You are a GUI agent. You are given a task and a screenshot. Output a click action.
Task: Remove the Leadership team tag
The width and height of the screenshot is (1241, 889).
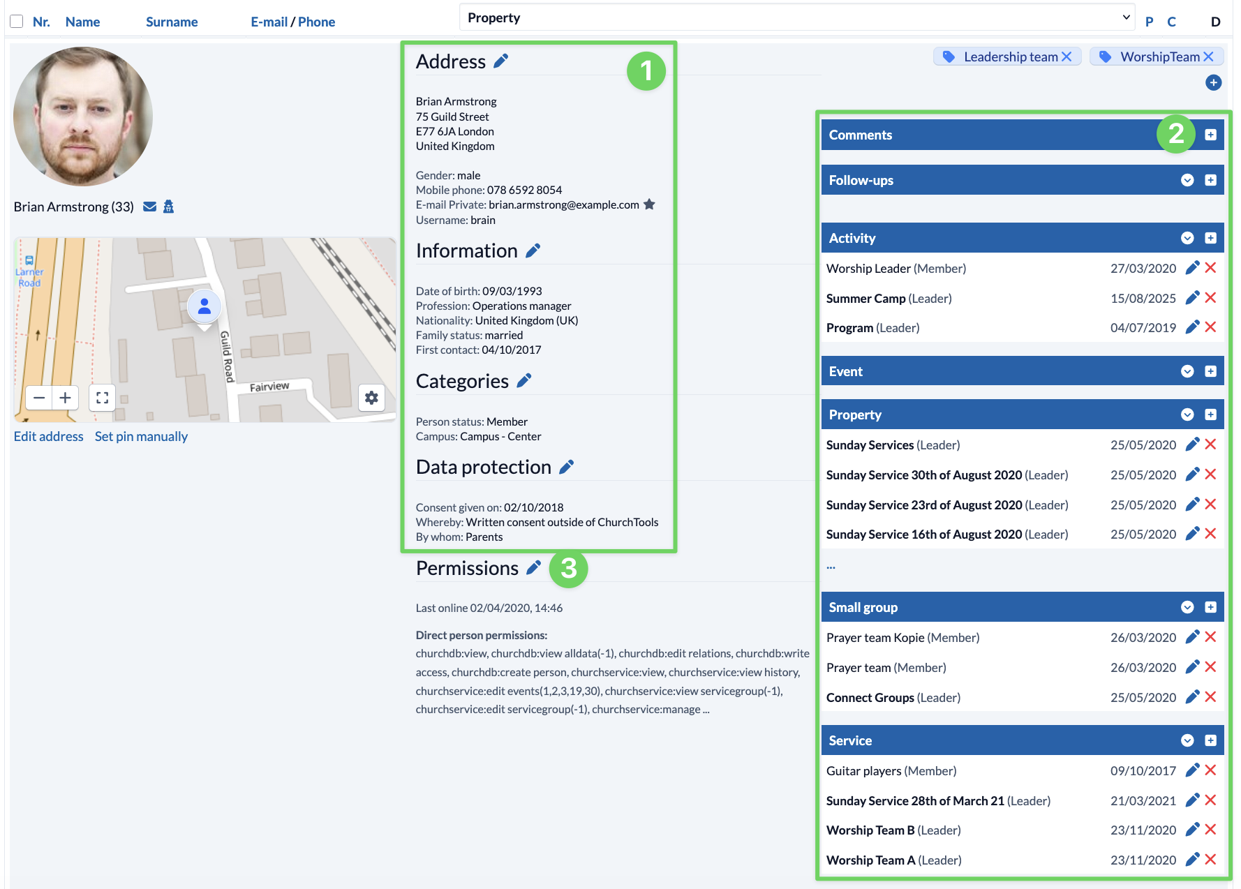(1067, 57)
